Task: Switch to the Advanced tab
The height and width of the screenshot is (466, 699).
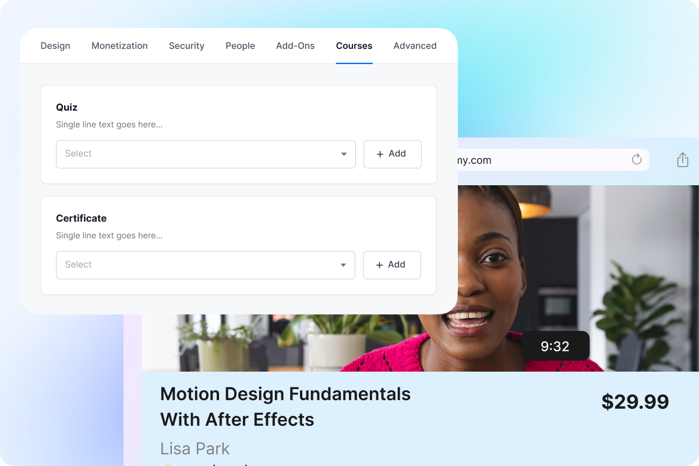Action: click(415, 46)
